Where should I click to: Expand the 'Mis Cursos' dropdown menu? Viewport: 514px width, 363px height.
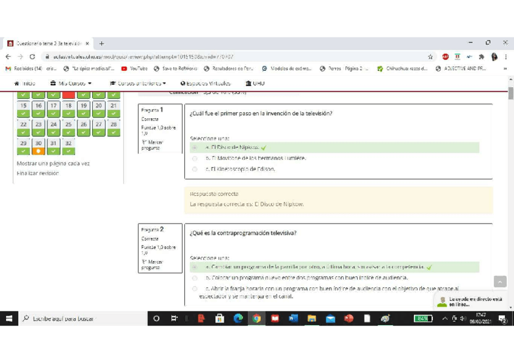(x=72, y=83)
